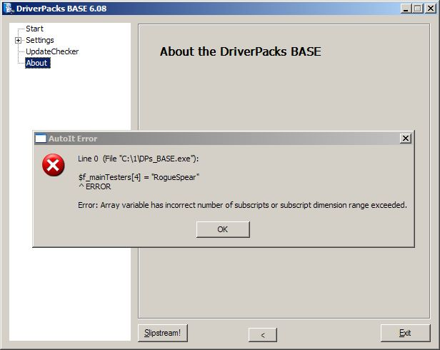Click the AutoIt Error title bar icon
The image size is (440, 350).
pyautogui.click(x=41, y=139)
